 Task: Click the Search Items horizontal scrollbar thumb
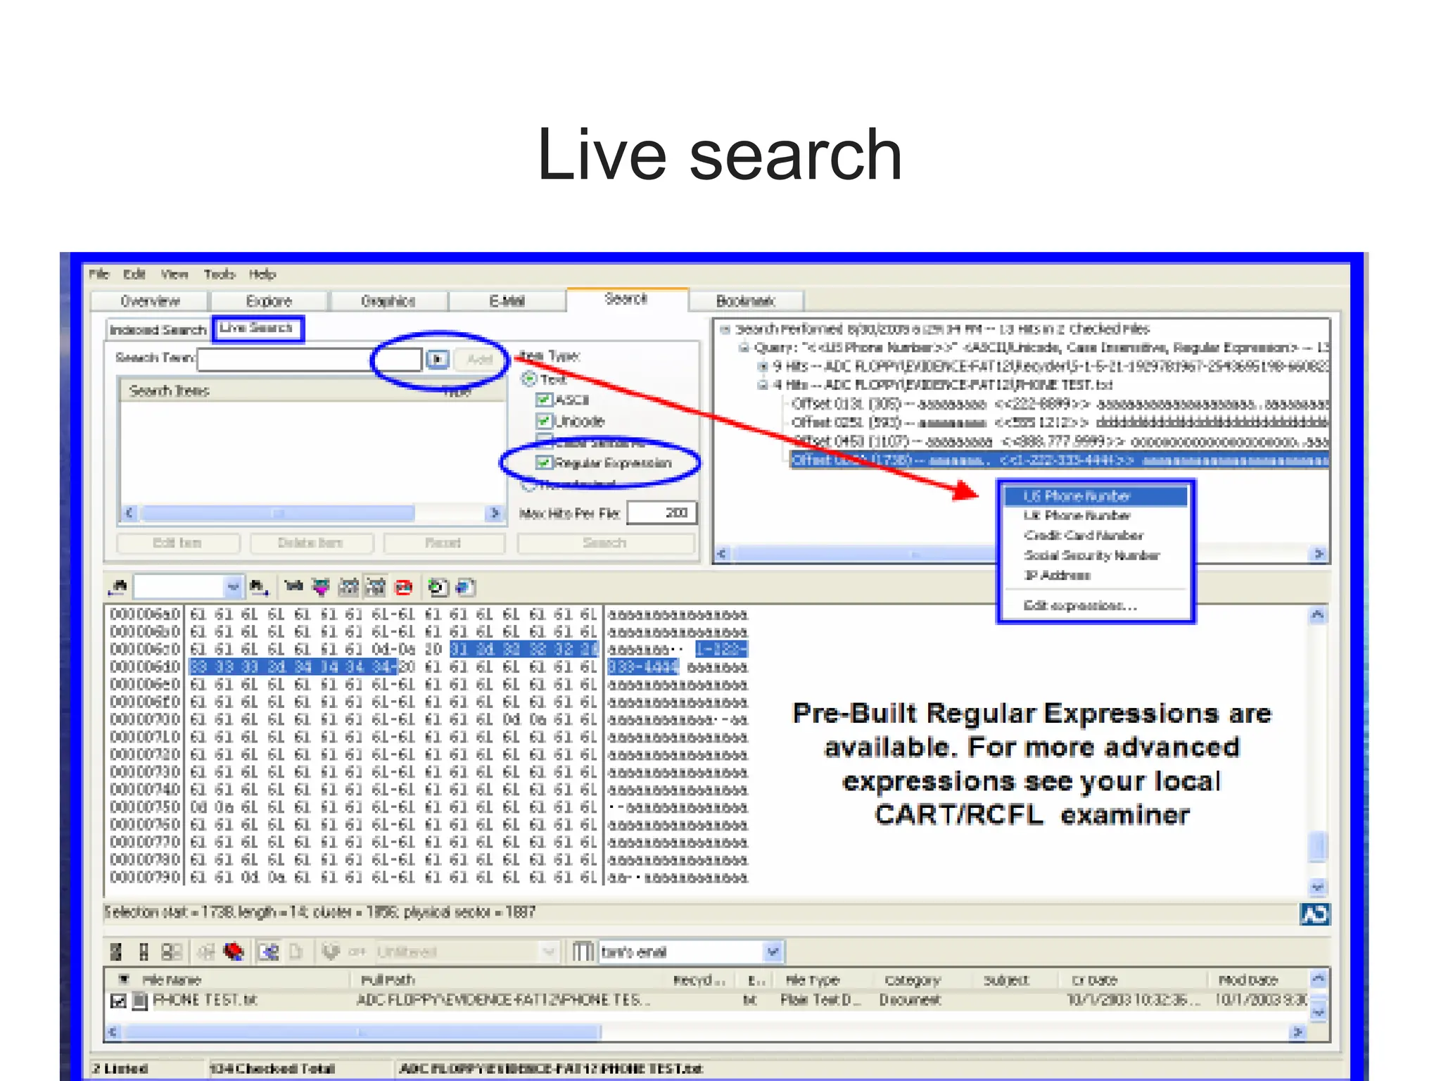pos(278,513)
